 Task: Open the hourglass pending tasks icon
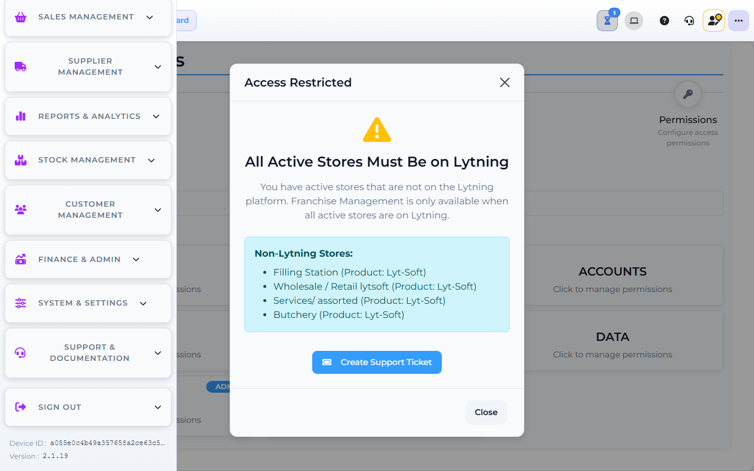[607, 21]
